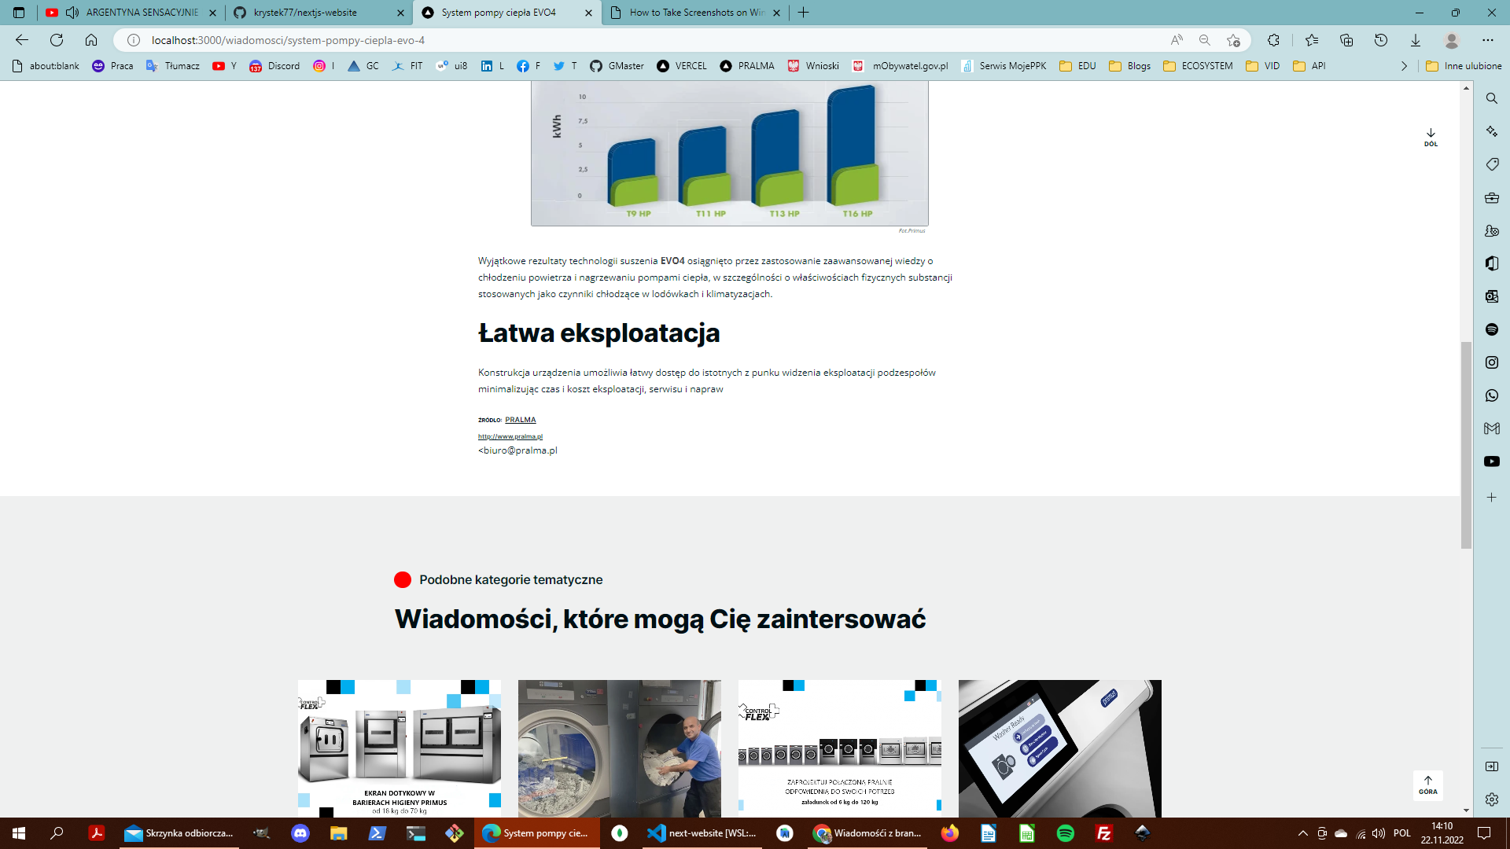1510x849 pixels.
Task: Open the downloads arrow icon
Action: (1416, 40)
